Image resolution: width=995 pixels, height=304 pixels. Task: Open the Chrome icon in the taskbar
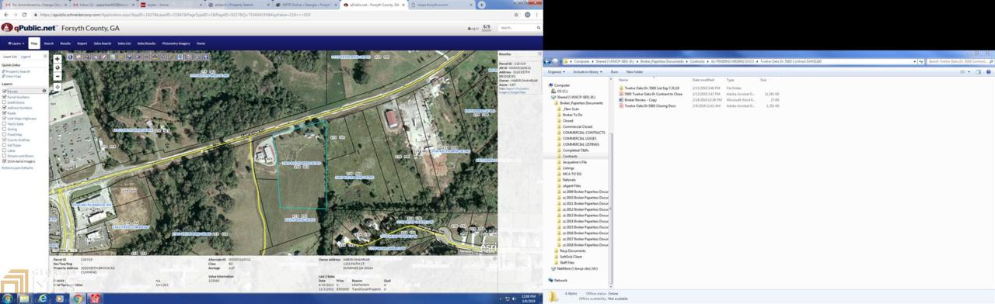pyautogui.click(x=78, y=298)
